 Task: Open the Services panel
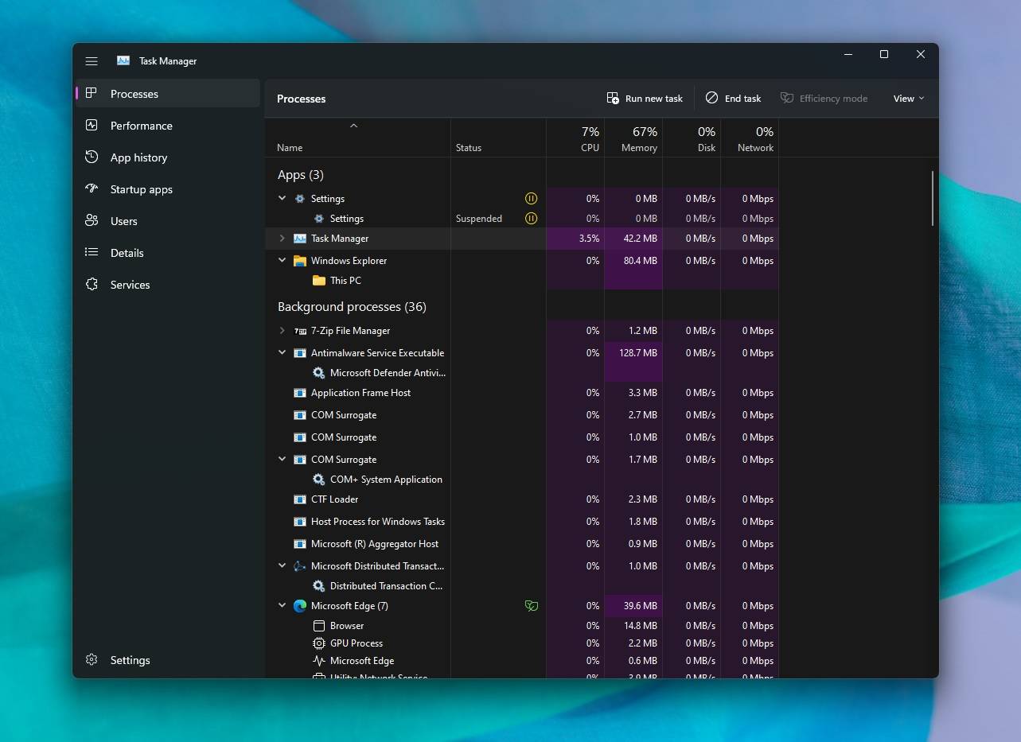pyautogui.click(x=92, y=284)
